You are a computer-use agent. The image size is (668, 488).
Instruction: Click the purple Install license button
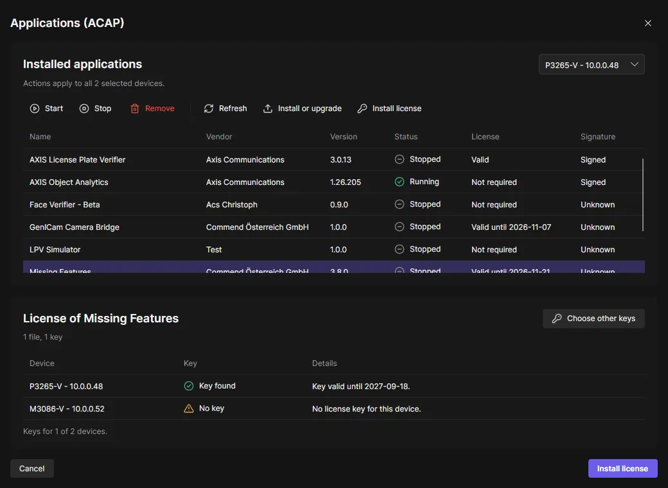[623, 468]
